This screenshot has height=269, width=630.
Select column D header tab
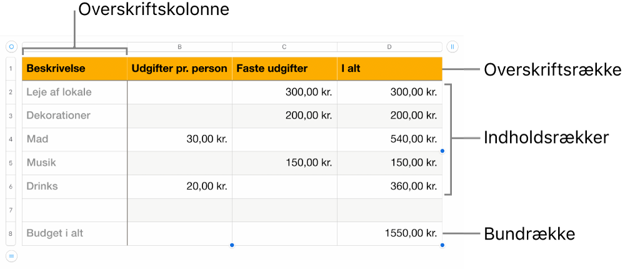[x=389, y=47]
